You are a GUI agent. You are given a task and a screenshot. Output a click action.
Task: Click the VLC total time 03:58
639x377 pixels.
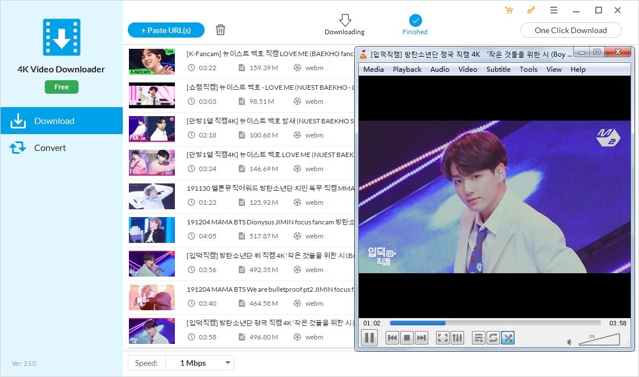[x=618, y=323]
